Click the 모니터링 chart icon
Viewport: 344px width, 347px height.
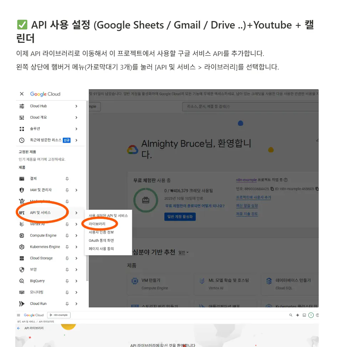pyautogui.click(x=22, y=292)
